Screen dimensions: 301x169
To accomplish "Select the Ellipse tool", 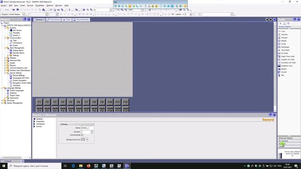I will [x=284, y=41].
